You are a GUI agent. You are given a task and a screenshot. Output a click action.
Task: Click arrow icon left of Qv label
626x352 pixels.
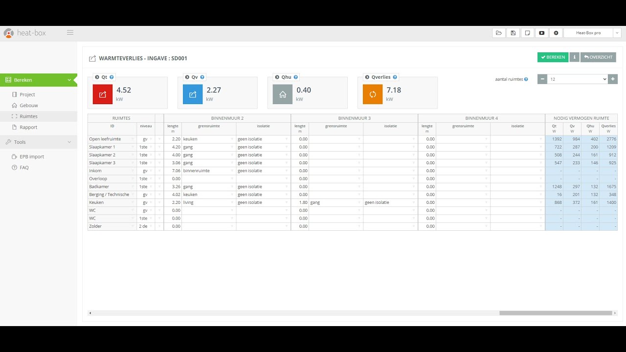click(187, 77)
